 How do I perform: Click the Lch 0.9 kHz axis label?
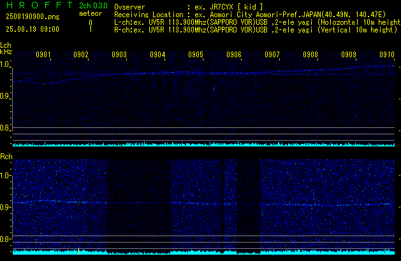coord(5,96)
